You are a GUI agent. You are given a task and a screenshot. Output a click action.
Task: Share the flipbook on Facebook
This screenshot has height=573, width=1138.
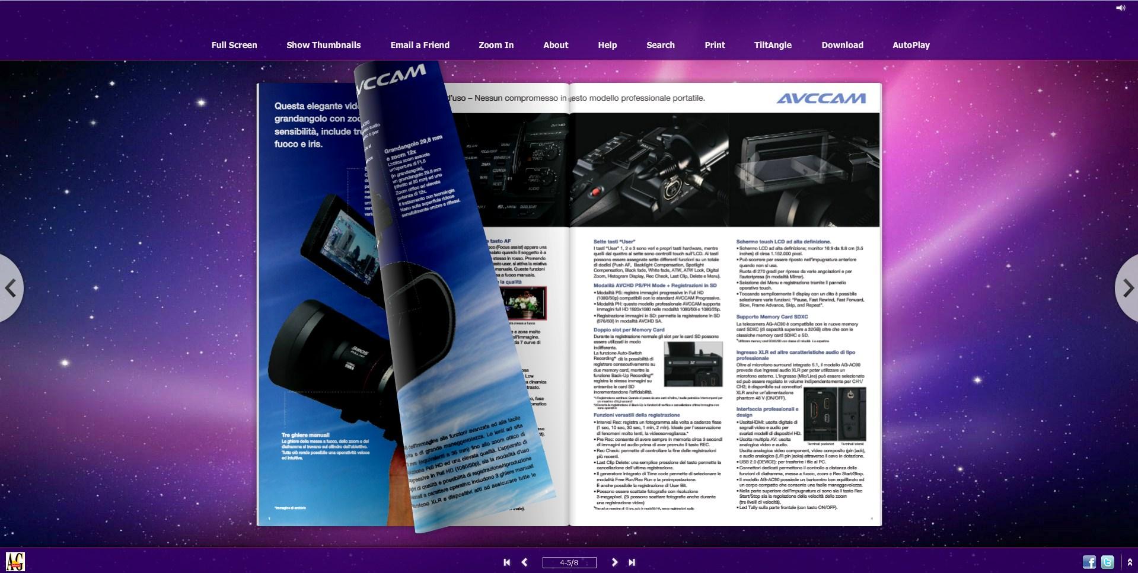click(x=1089, y=562)
